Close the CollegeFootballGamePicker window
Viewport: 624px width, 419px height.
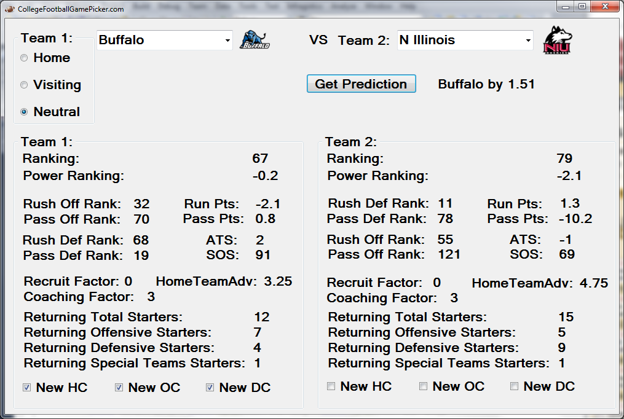coord(605,6)
